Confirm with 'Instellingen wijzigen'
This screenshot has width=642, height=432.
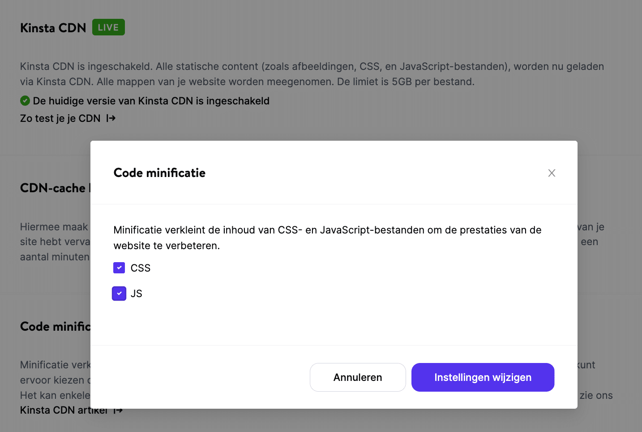coord(483,377)
